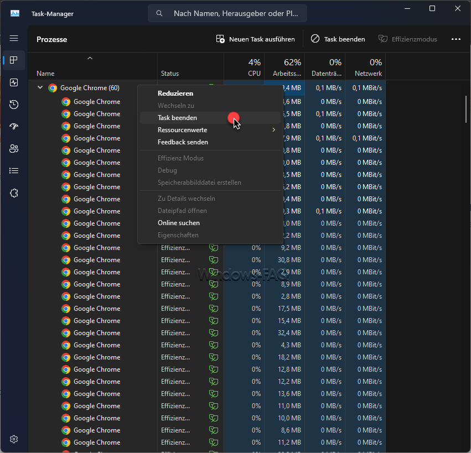This screenshot has width=471, height=453.
Task: Open Ressourcenwerte submenu arrow
Action: pos(273,129)
